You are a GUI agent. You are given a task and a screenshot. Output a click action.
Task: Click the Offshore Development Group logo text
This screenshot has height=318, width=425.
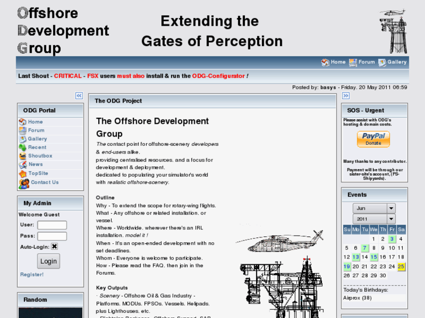click(x=63, y=30)
